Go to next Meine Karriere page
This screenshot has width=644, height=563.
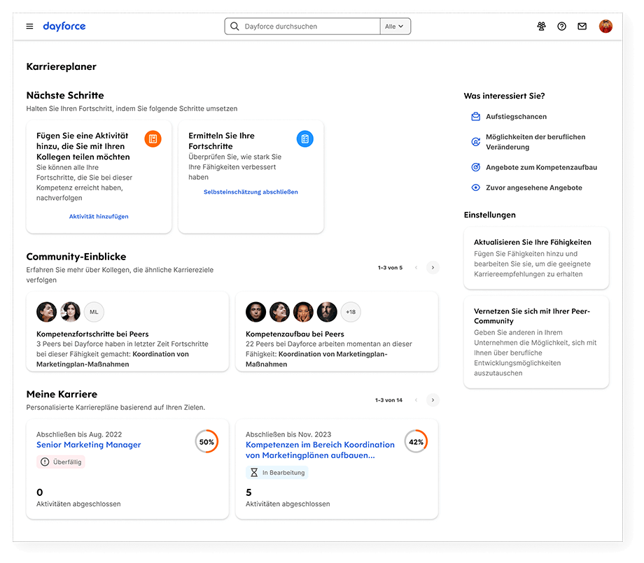(x=433, y=400)
